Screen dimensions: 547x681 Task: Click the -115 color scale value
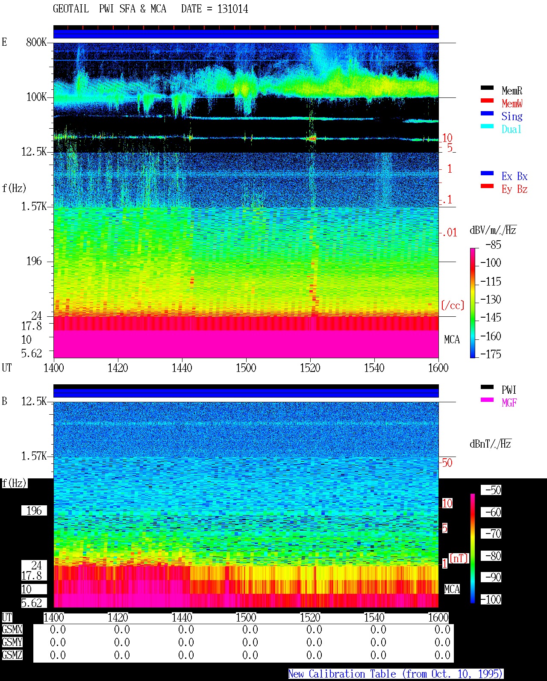(491, 282)
